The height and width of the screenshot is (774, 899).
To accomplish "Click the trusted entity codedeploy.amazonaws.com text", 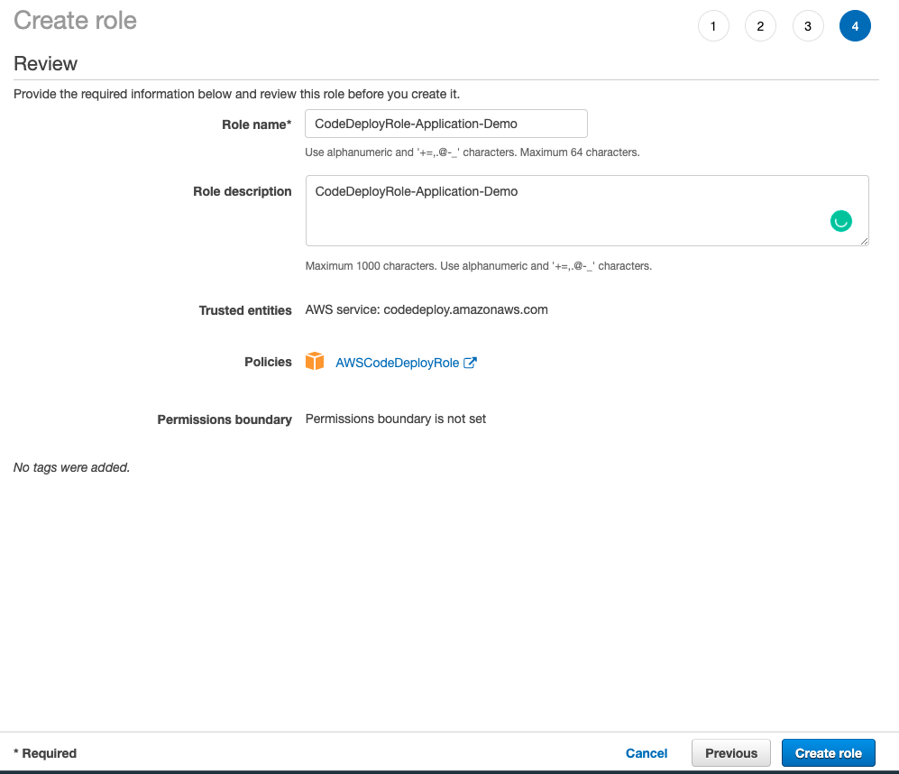I will pyautogui.click(x=427, y=309).
